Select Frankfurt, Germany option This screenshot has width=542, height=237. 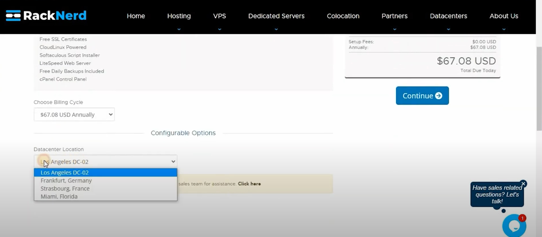(x=105, y=181)
